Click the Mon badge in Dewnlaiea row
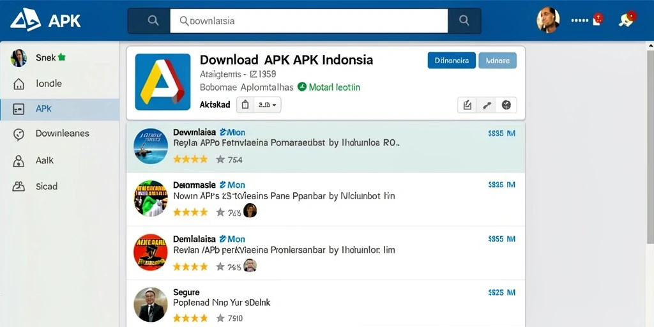 (232, 132)
